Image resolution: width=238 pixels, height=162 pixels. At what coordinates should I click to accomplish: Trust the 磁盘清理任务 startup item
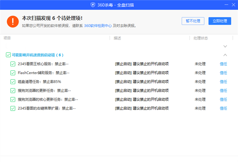(223, 82)
